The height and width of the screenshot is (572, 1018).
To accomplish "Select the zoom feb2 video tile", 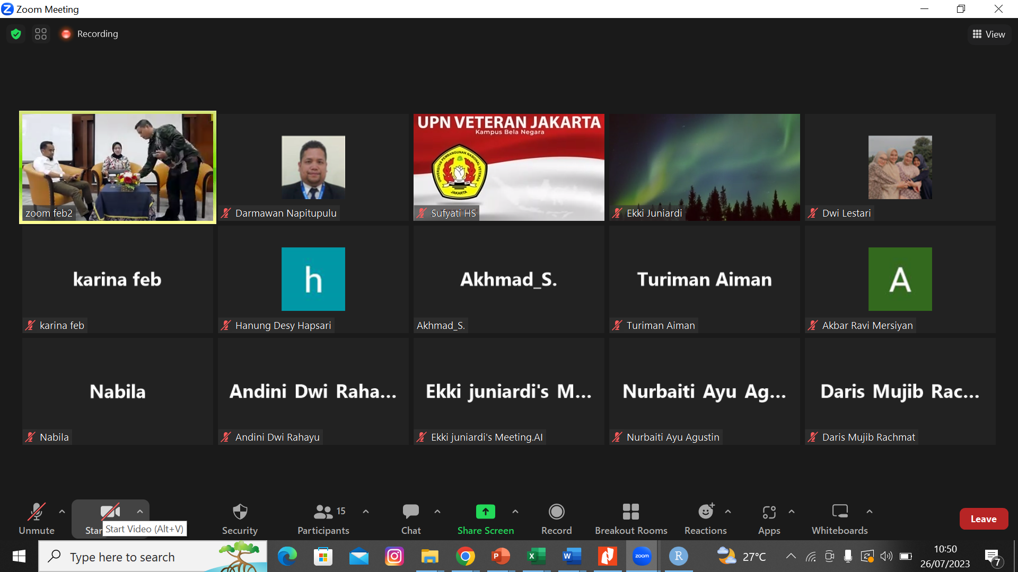I will coord(118,167).
